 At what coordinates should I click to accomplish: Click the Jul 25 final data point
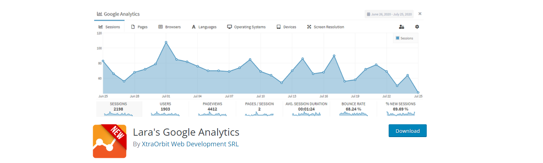point(418,92)
